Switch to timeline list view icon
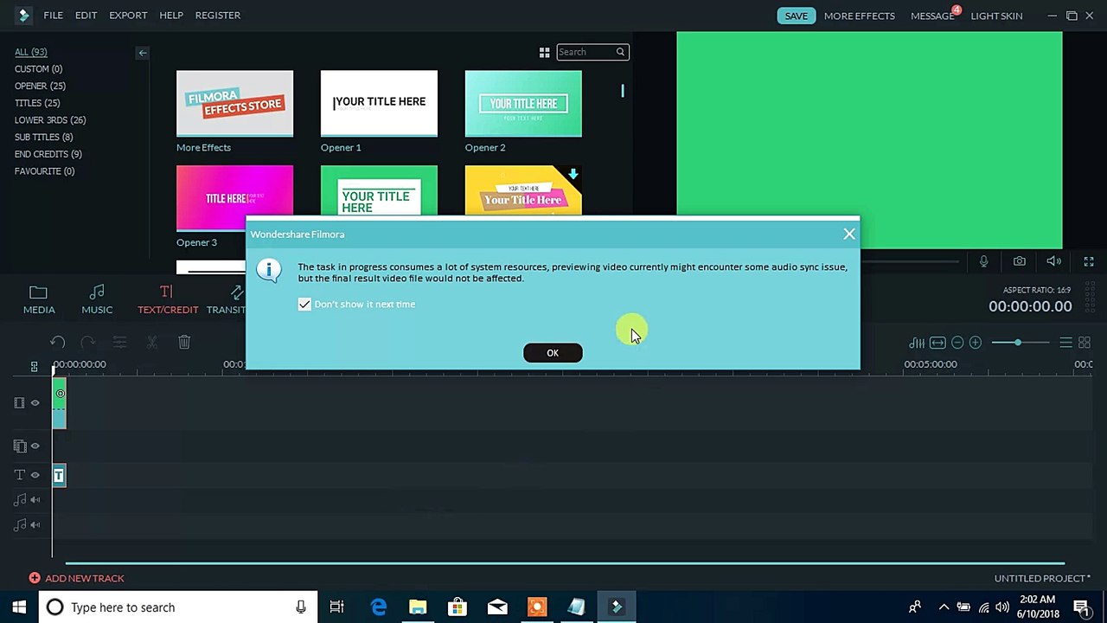Image resolution: width=1107 pixels, height=623 pixels. tap(1066, 343)
